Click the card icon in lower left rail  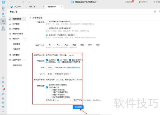point(3,94)
